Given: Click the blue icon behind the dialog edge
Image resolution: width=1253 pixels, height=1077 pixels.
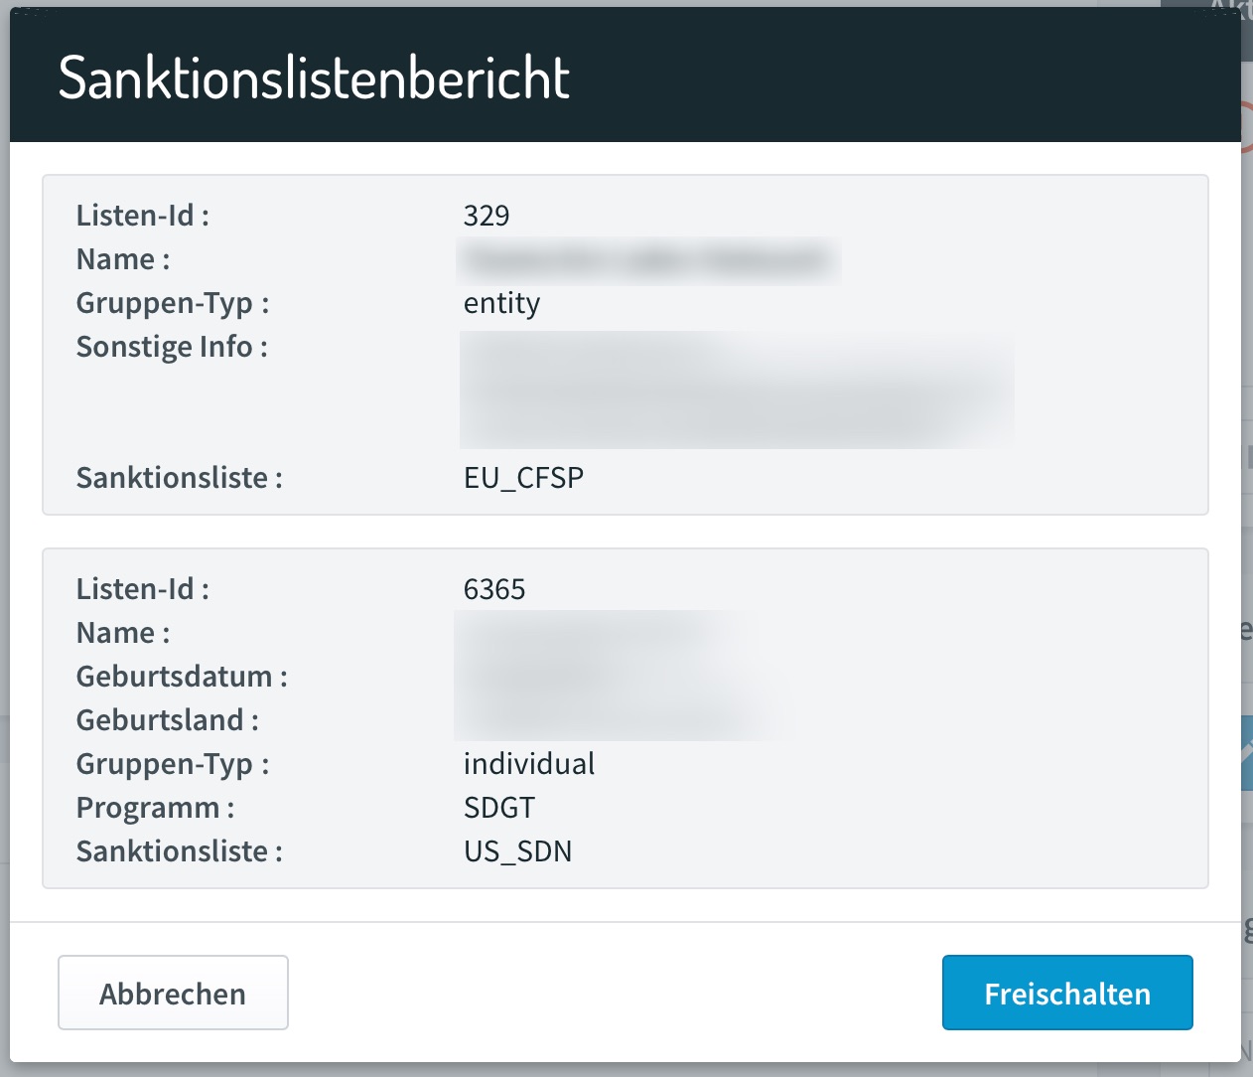Looking at the screenshot, I should point(1247,753).
